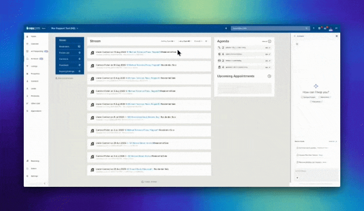364x211 pixels.
Task: Select the Contracts tab
Action: pos(69,59)
